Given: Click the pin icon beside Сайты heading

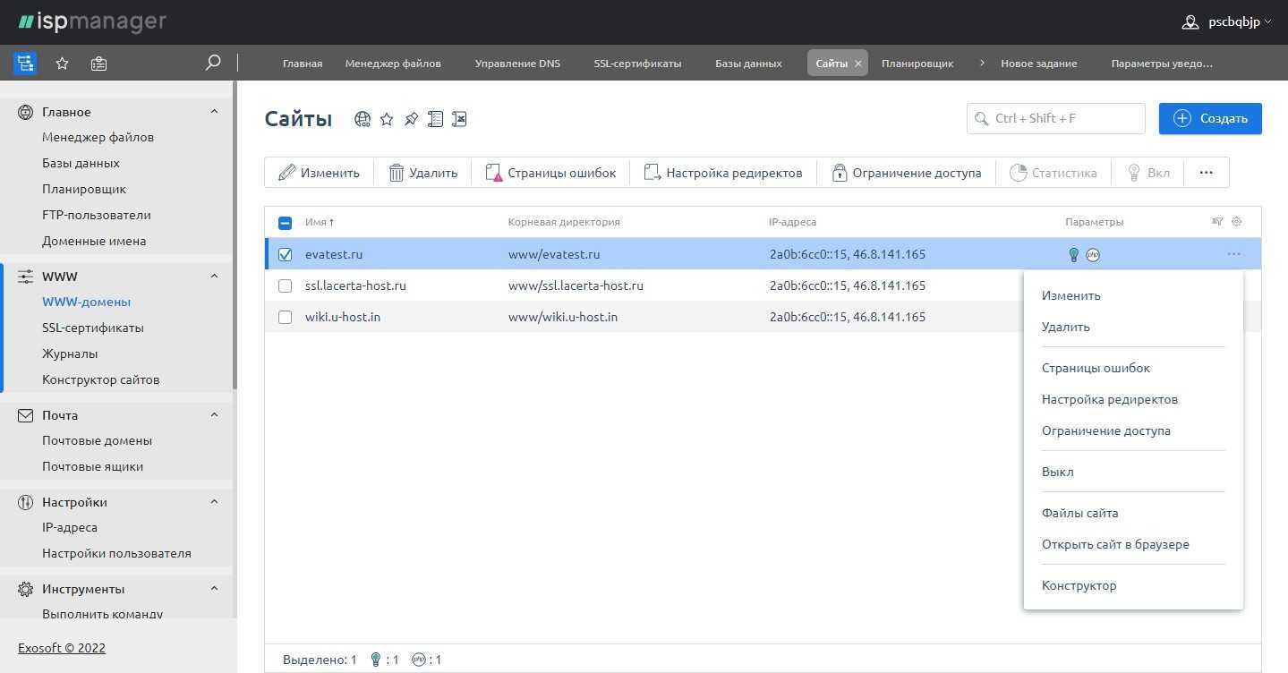Looking at the screenshot, I should click(411, 119).
